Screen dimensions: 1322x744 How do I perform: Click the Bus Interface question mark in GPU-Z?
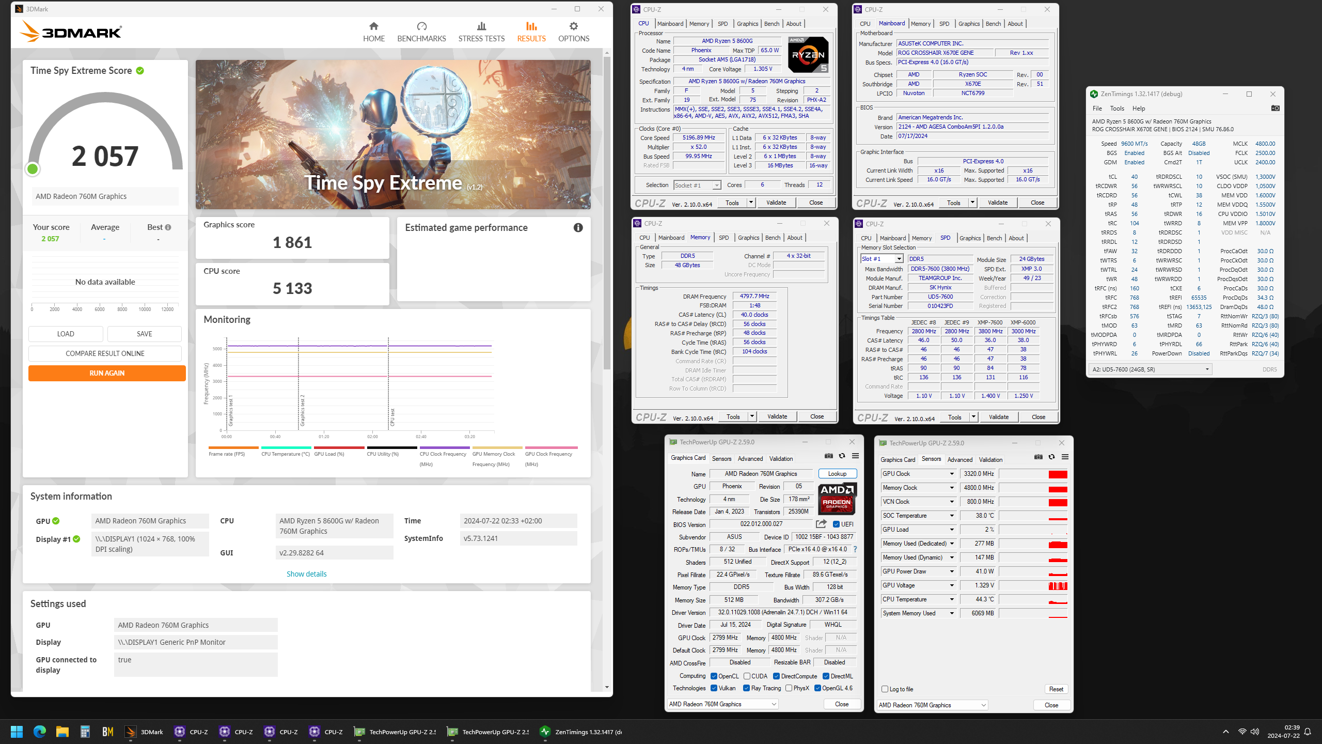(855, 549)
